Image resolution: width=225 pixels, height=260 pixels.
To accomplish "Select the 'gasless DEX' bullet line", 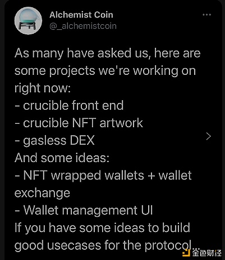I will 54,141.
